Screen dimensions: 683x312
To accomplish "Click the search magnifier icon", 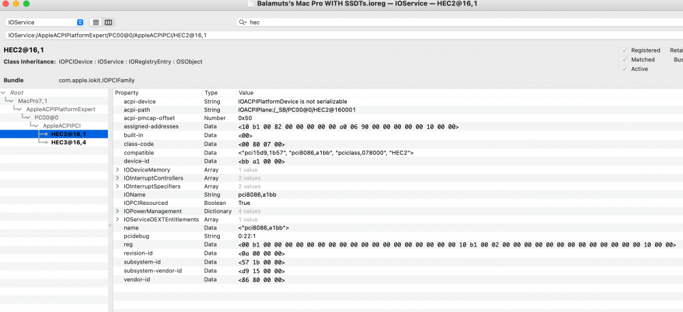I will 242,23.
